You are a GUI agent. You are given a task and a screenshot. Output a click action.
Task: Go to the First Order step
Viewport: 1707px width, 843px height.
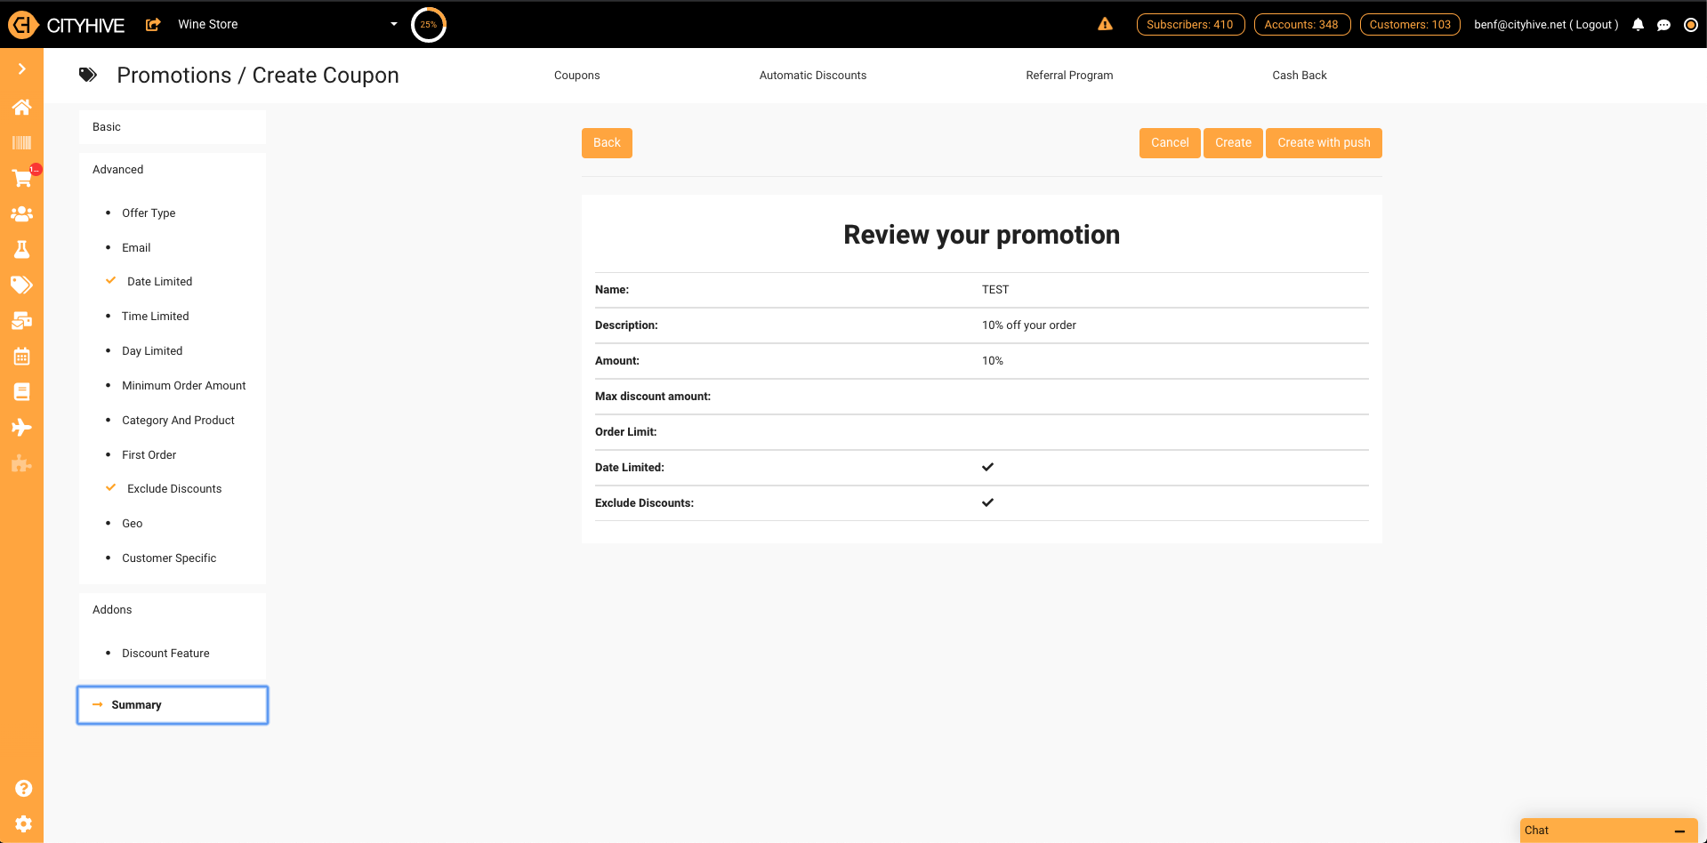click(x=149, y=455)
